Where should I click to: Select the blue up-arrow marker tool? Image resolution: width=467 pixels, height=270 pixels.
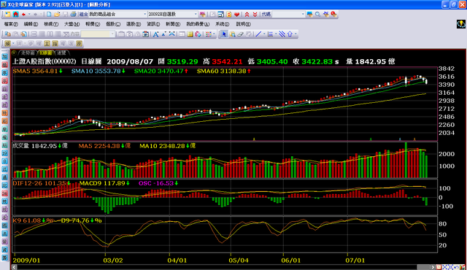pos(290,34)
